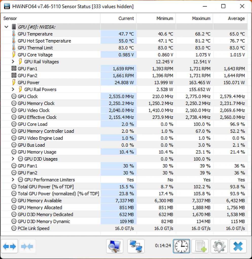Image resolution: width=252 pixels, height=259 pixels.
Task: Click the PCIe Link Speed gauge icon
Action: tap(14, 228)
